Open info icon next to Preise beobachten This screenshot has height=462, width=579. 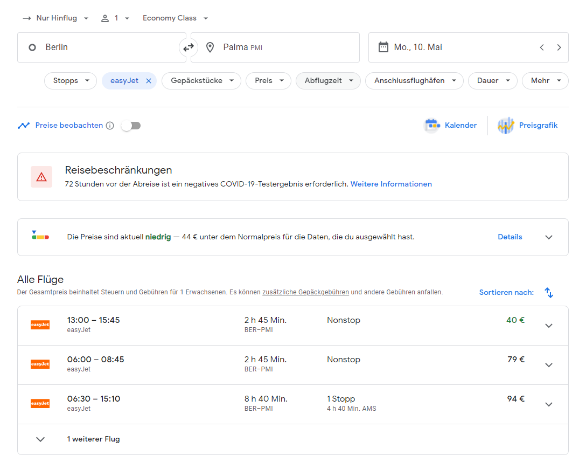110,126
